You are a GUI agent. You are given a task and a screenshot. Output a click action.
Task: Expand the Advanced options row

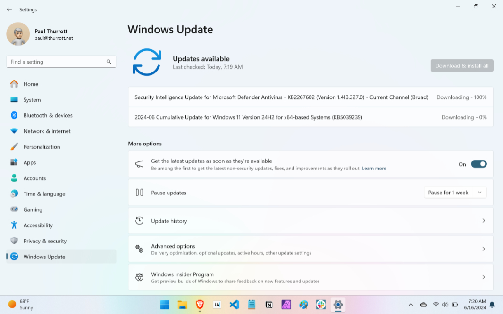point(483,249)
